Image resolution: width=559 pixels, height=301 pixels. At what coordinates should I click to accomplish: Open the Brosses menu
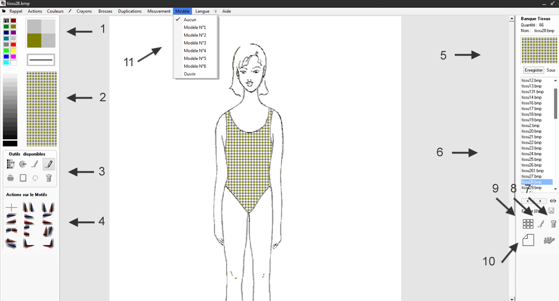105,11
